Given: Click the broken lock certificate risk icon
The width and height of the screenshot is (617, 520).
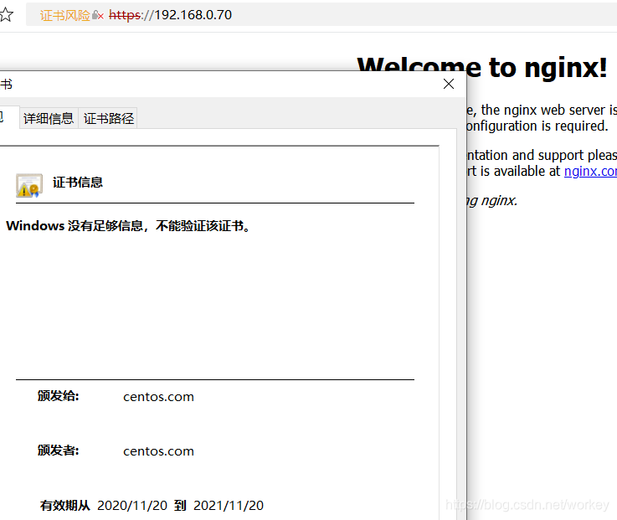Looking at the screenshot, I should tap(98, 15).
